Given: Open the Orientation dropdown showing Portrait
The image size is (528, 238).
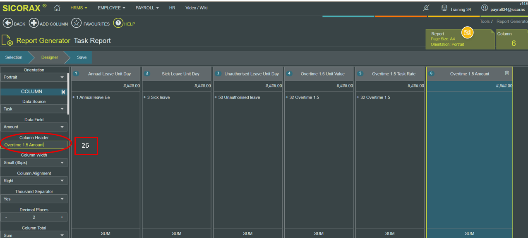Looking at the screenshot, I should 34,77.
